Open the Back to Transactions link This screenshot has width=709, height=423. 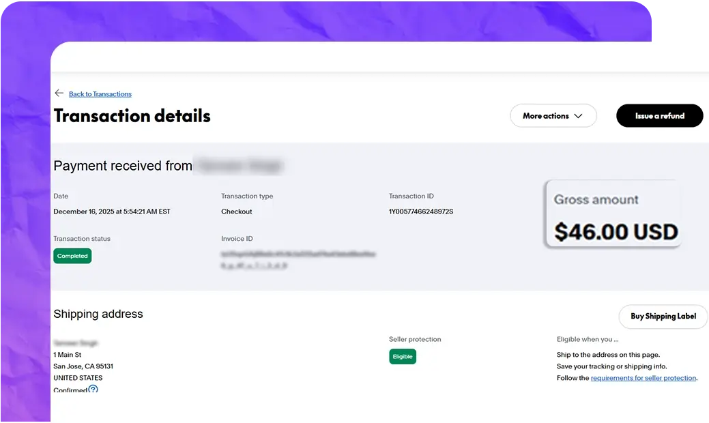(x=100, y=94)
